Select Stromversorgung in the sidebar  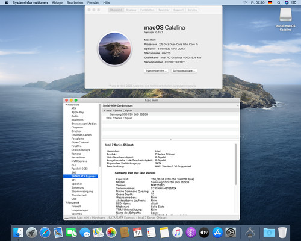click(x=82, y=191)
